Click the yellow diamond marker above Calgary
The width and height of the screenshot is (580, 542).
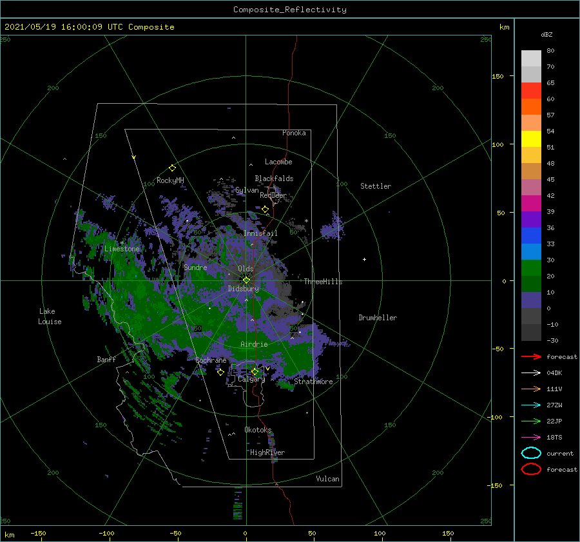point(255,371)
